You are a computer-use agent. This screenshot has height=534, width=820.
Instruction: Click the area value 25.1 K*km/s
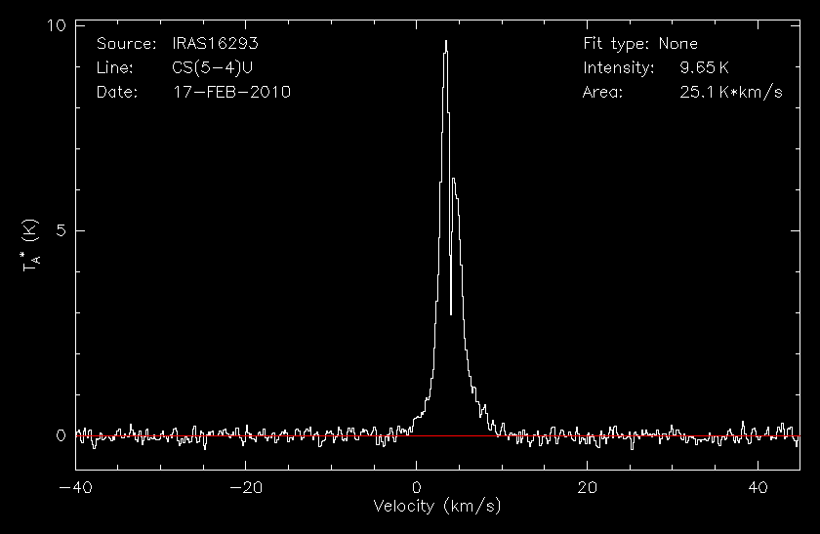click(x=731, y=92)
